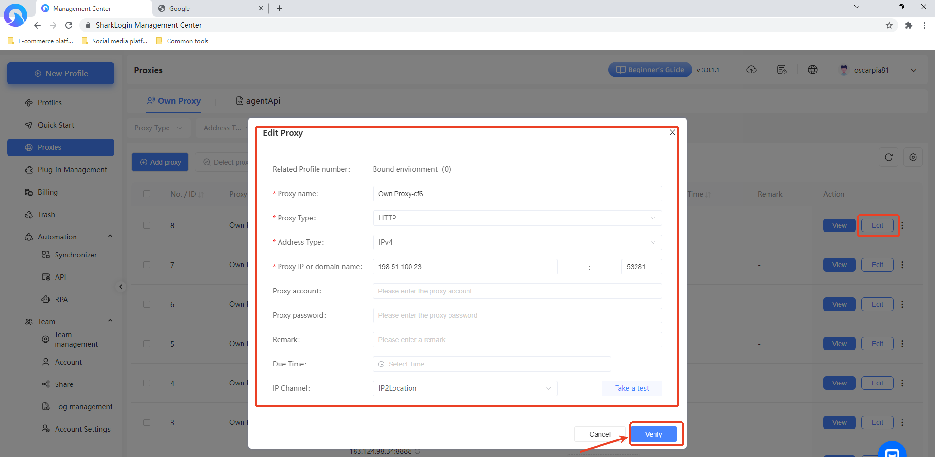Screen dimensions: 935x457
Task: Click the Take a test button
Action: click(x=632, y=388)
